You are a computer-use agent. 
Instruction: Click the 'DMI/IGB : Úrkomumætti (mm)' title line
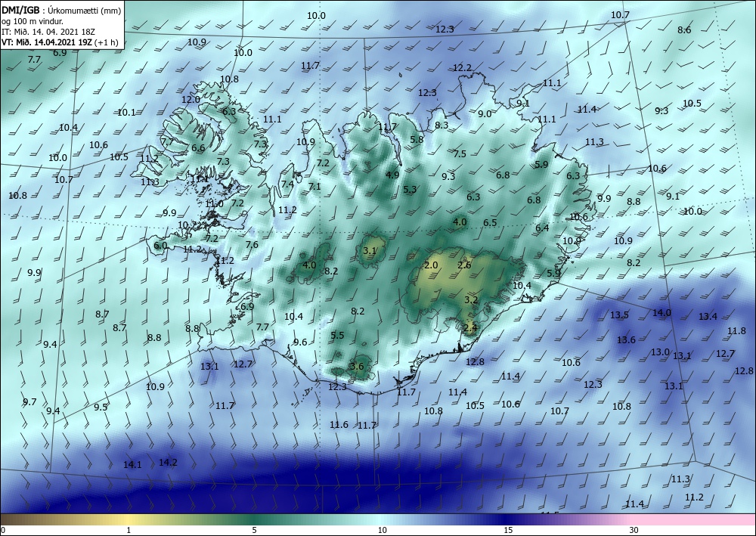point(61,11)
